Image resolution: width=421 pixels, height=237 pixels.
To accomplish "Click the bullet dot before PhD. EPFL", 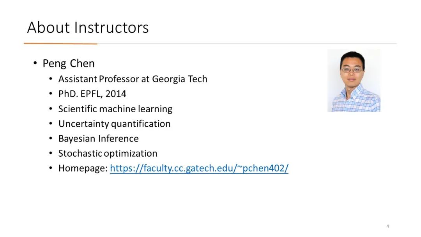I will tap(51, 94).
